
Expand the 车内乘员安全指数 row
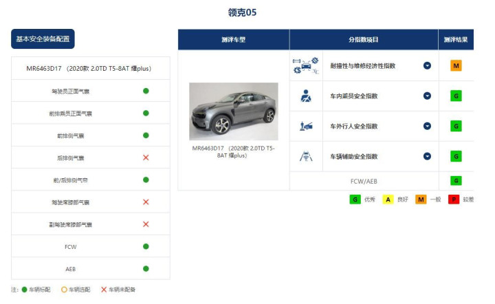pyautogui.click(x=427, y=96)
